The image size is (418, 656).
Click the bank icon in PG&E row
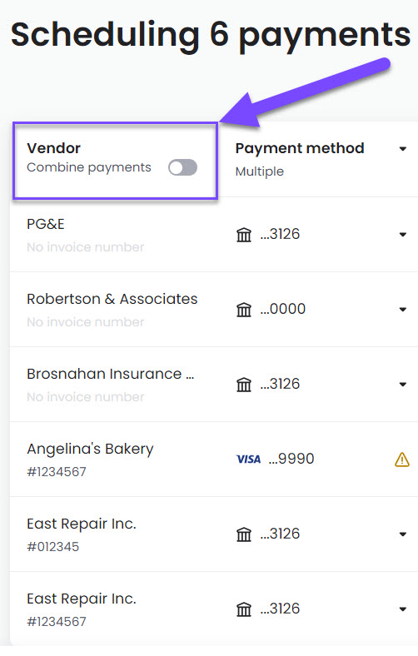pyautogui.click(x=244, y=234)
